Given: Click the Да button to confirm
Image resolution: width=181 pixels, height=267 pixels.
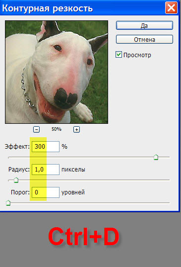Looking at the screenshot, I should point(144,25).
